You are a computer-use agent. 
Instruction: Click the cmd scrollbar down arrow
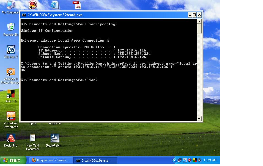[199, 119]
